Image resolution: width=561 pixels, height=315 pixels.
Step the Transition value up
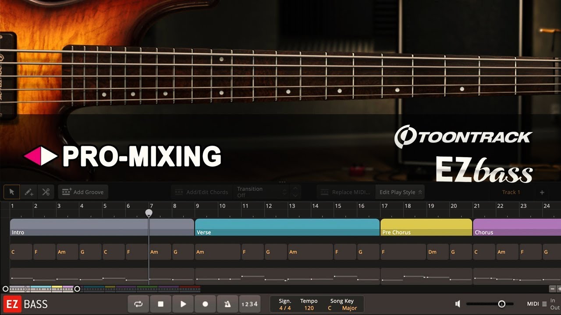pyautogui.click(x=296, y=189)
